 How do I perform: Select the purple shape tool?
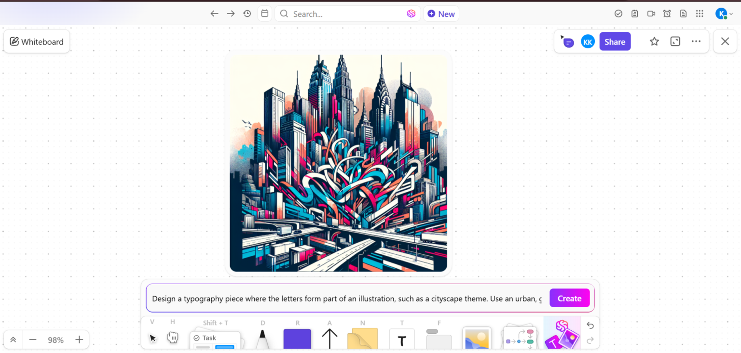(x=297, y=339)
